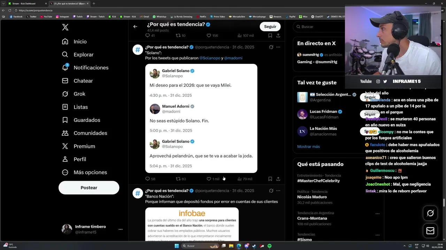Open the @Solanopo mention link
This screenshot has height=250, width=446.
click(210, 58)
